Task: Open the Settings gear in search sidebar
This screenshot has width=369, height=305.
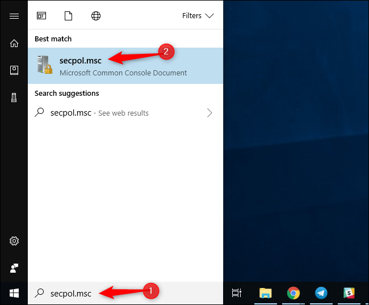Action: coord(14,241)
